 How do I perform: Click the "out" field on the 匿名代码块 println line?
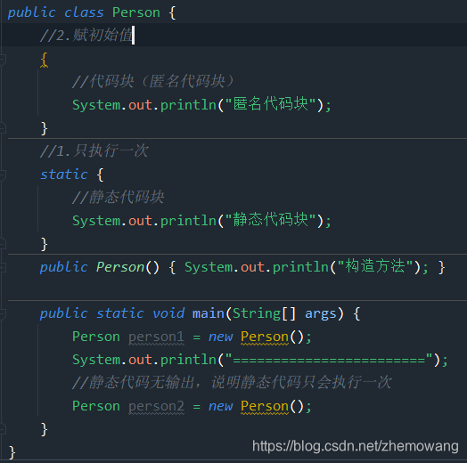pos(140,105)
